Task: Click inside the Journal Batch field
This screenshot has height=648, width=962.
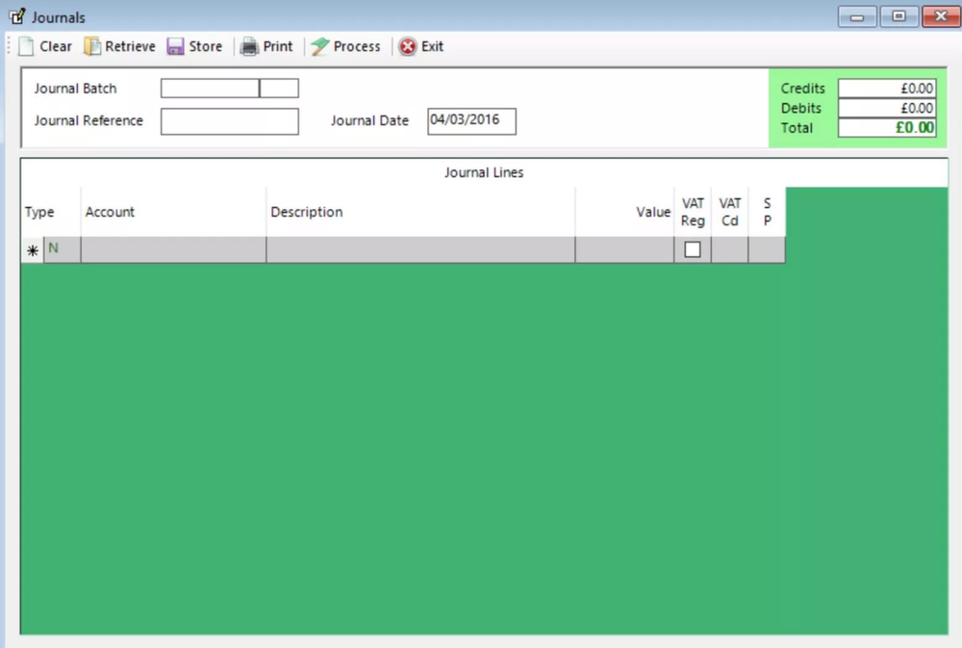Action: (209, 89)
